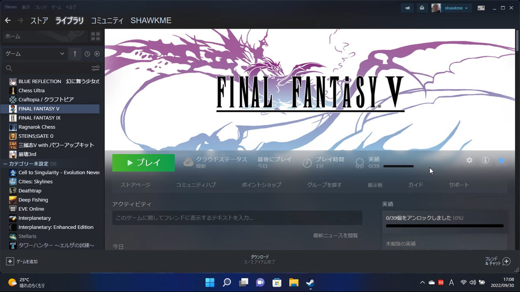520x292 pixels.
Task: Open the ゲーム menu in the menu bar
Action: [56, 7]
